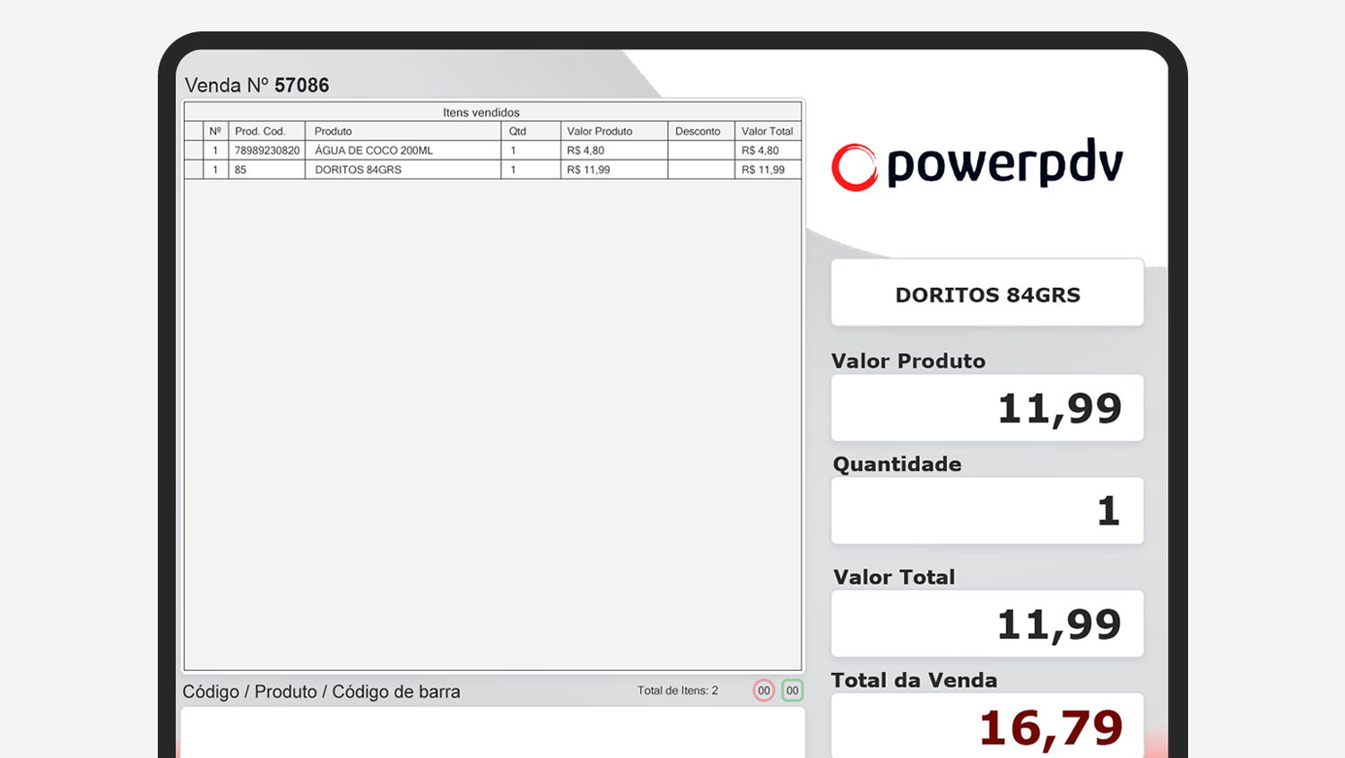Screen dimensions: 1345x758
Task: Click the row selector beside ÁGUA DE COCO
Action: point(194,151)
